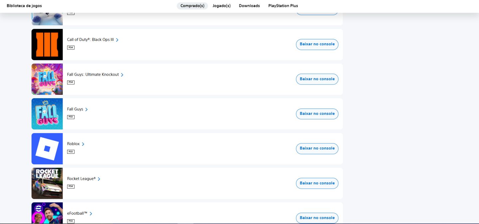Click the chevron next to Fall Guys PS5
The image size is (479, 224).
pyautogui.click(x=86, y=110)
